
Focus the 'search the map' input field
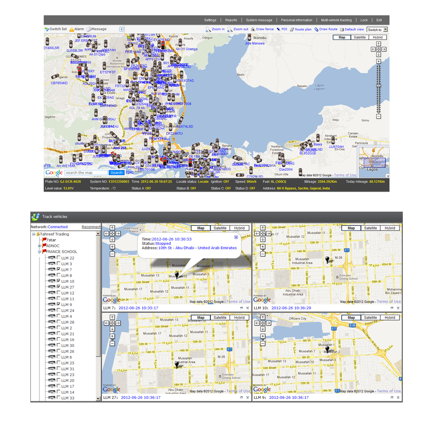click(x=86, y=173)
